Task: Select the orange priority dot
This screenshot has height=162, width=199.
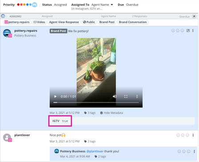Action: coord(24,4)
